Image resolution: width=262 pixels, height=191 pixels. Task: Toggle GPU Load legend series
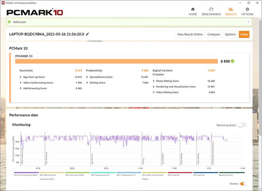click(x=180, y=175)
